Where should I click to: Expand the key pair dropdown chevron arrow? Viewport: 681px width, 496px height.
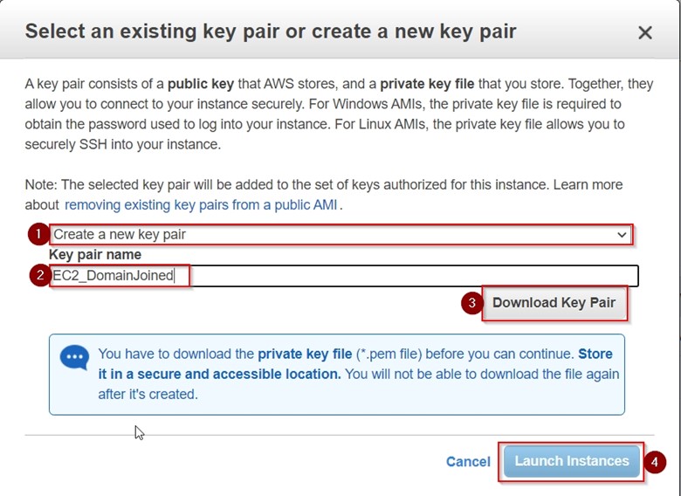(622, 234)
